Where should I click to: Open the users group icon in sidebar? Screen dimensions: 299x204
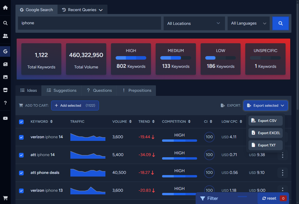[x=5, y=36]
